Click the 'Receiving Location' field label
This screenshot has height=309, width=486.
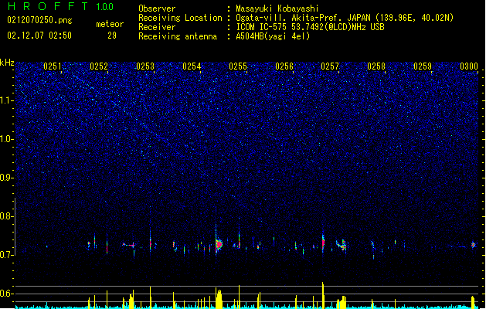tap(180, 18)
